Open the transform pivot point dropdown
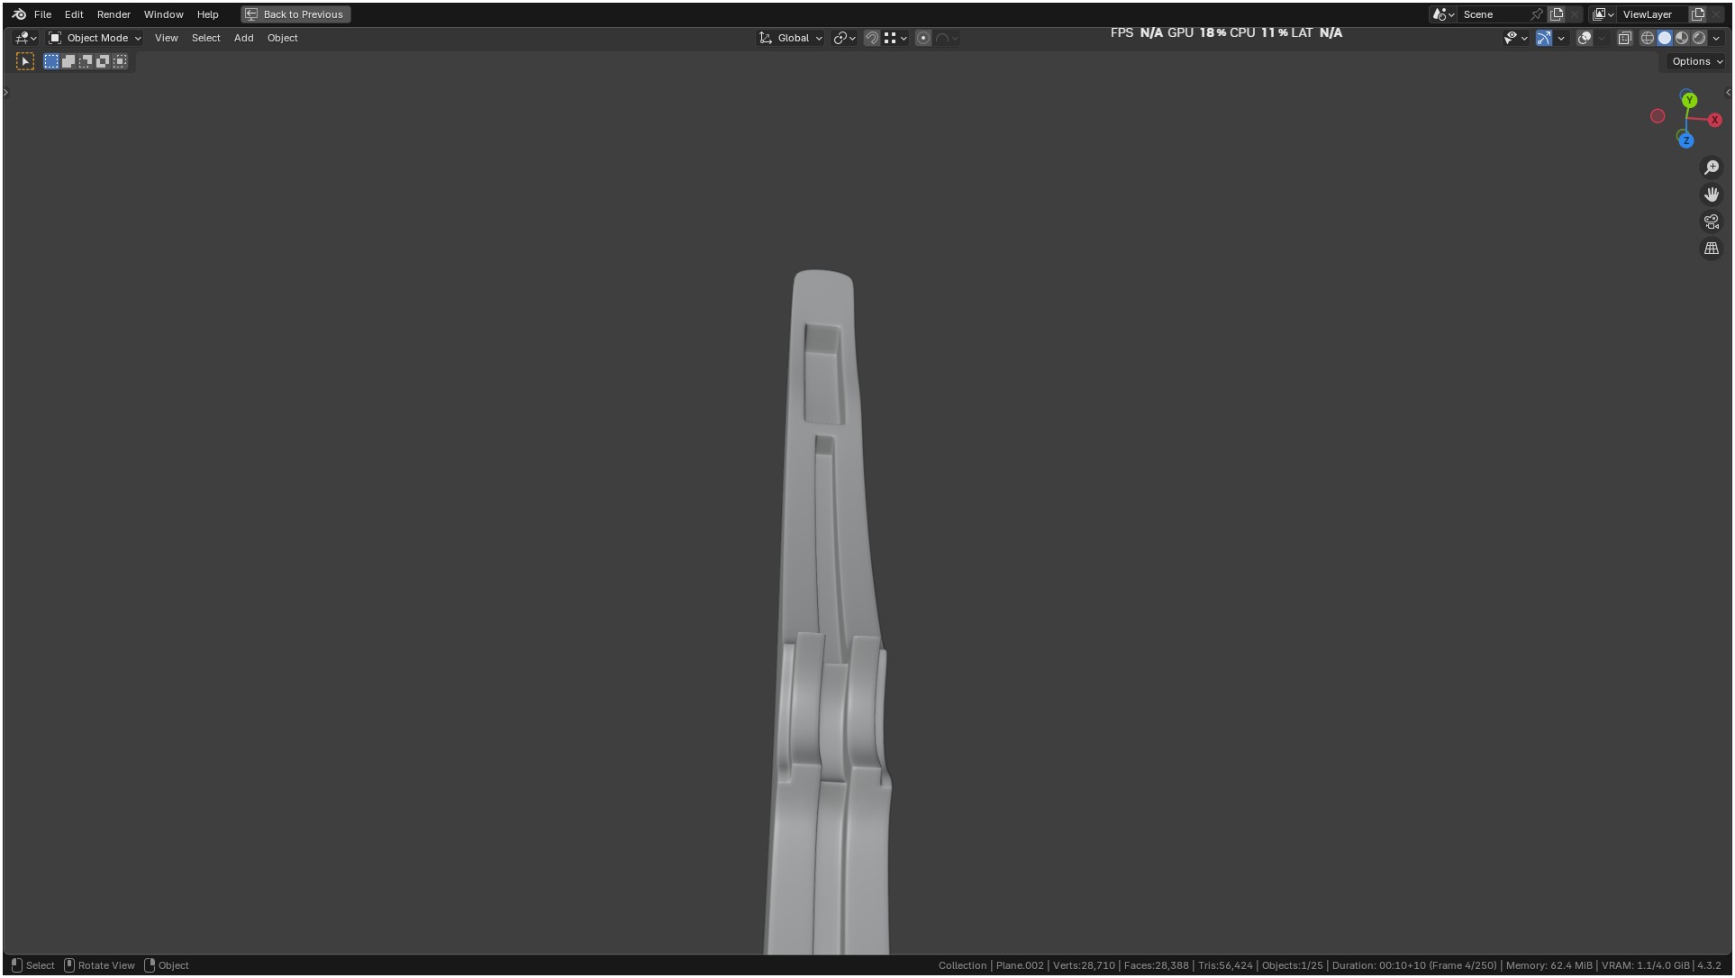Screen dimensions: 1735x978 coord(844,38)
